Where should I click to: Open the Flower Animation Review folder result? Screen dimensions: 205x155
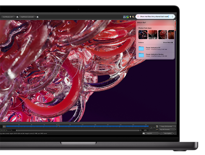coord(156,55)
